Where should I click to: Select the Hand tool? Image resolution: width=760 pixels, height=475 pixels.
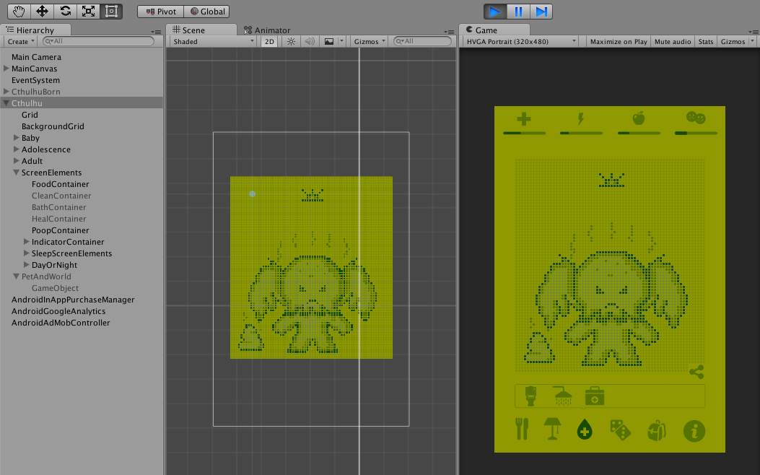[19, 11]
